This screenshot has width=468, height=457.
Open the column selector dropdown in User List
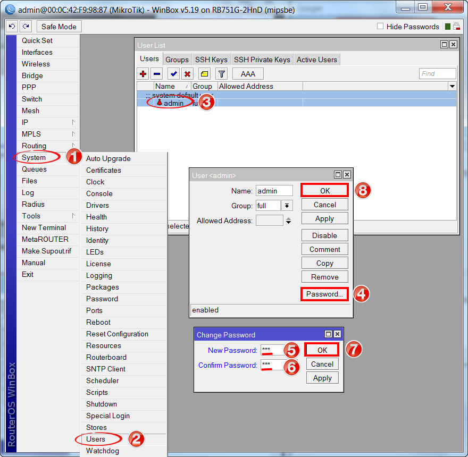[x=452, y=86]
